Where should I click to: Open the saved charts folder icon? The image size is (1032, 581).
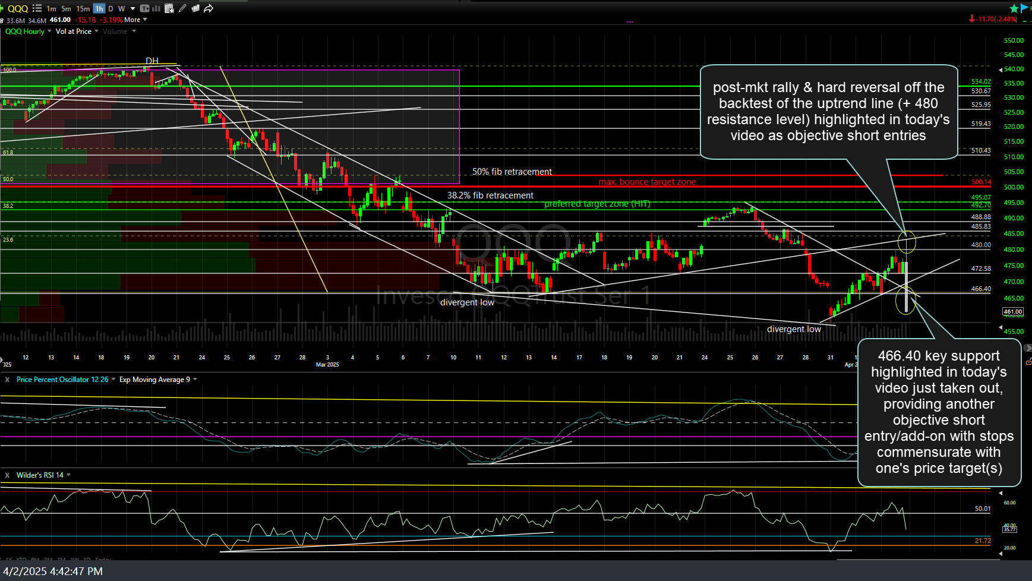click(x=196, y=8)
